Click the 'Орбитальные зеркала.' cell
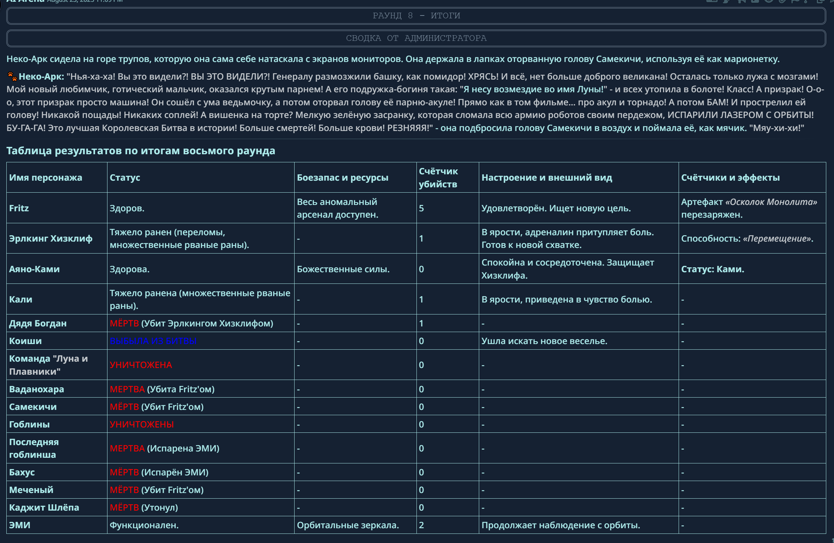 pos(348,525)
